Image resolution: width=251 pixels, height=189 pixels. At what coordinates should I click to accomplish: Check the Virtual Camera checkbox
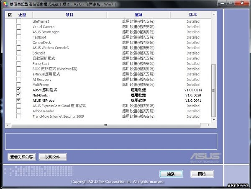18,26
